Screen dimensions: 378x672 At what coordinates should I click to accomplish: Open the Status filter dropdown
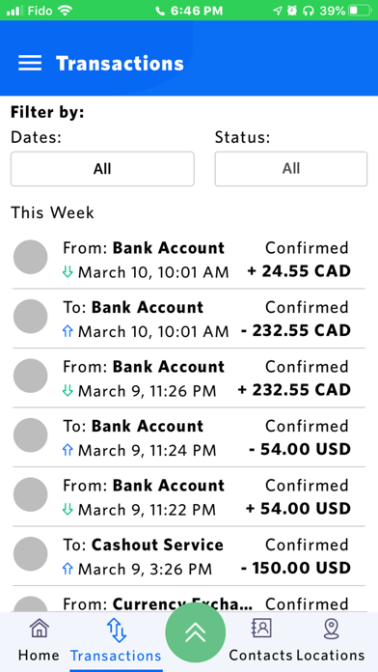[x=291, y=169]
